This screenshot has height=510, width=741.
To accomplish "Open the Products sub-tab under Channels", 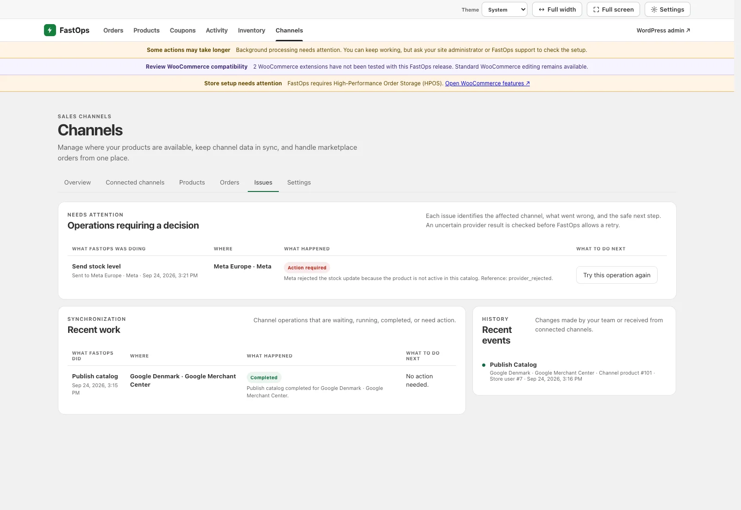I will coord(192,183).
